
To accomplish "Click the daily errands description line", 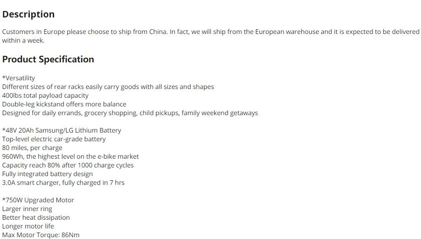I will point(130,113).
